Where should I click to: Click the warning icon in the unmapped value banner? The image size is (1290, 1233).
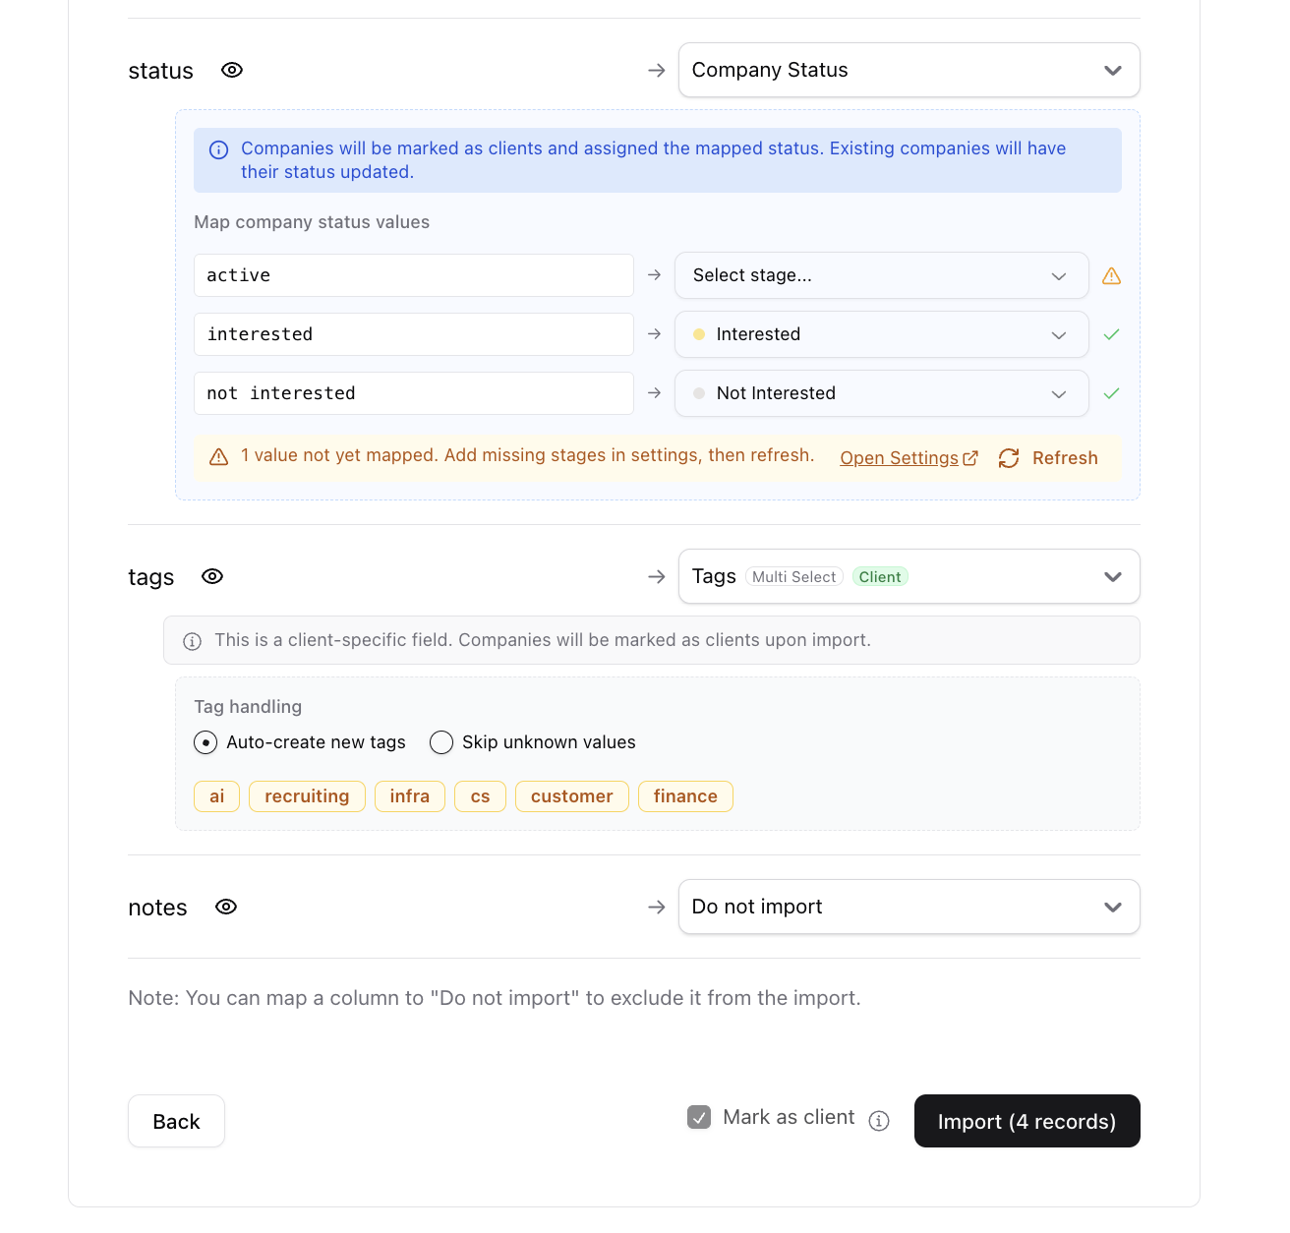(x=219, y=457)
